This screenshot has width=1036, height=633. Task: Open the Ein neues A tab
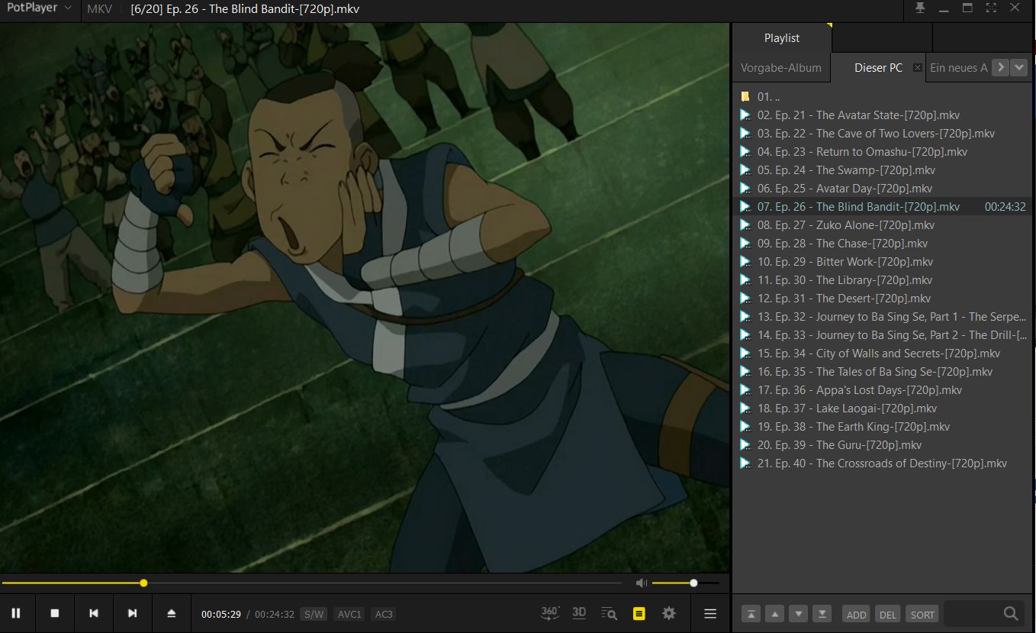click(x=959, y=67)
